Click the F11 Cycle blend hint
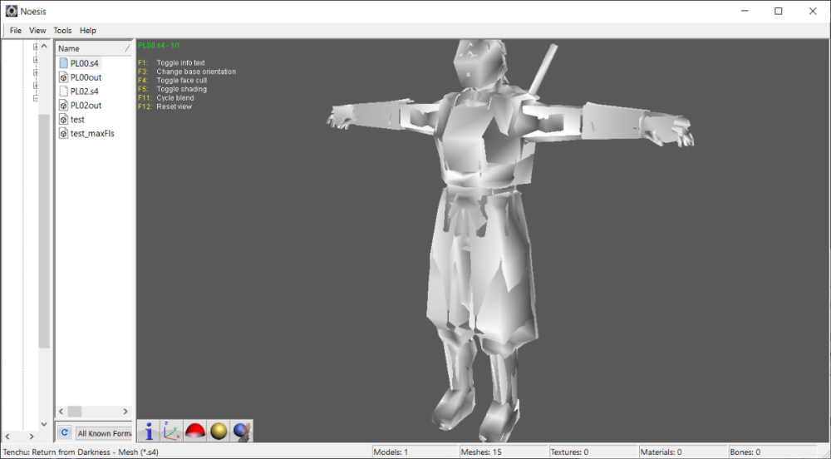 point(166,98)
